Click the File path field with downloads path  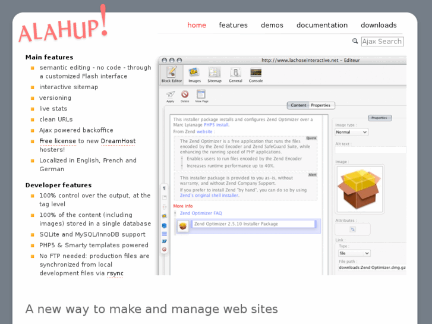(x=372, y=268)
